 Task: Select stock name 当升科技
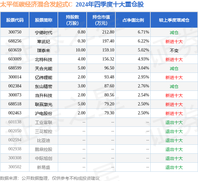pyautogui.click(x=44, y=95)
